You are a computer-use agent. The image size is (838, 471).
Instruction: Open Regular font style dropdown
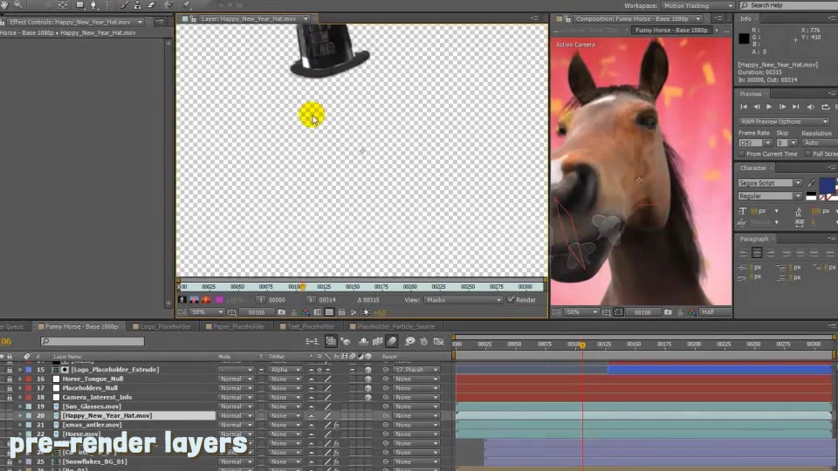pos(770,196)
